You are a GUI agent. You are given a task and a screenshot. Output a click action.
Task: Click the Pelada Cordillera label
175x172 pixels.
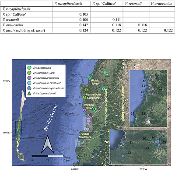(x=85, y=136)
